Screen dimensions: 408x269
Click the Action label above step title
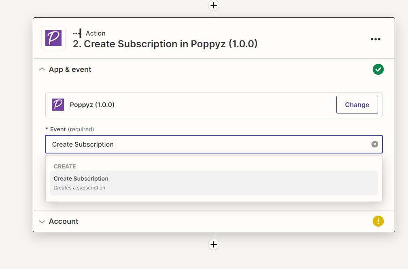click(x=96, y=34)
